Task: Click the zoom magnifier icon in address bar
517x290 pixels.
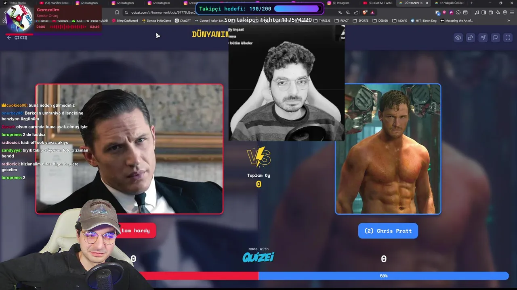Action: point(348,12)
